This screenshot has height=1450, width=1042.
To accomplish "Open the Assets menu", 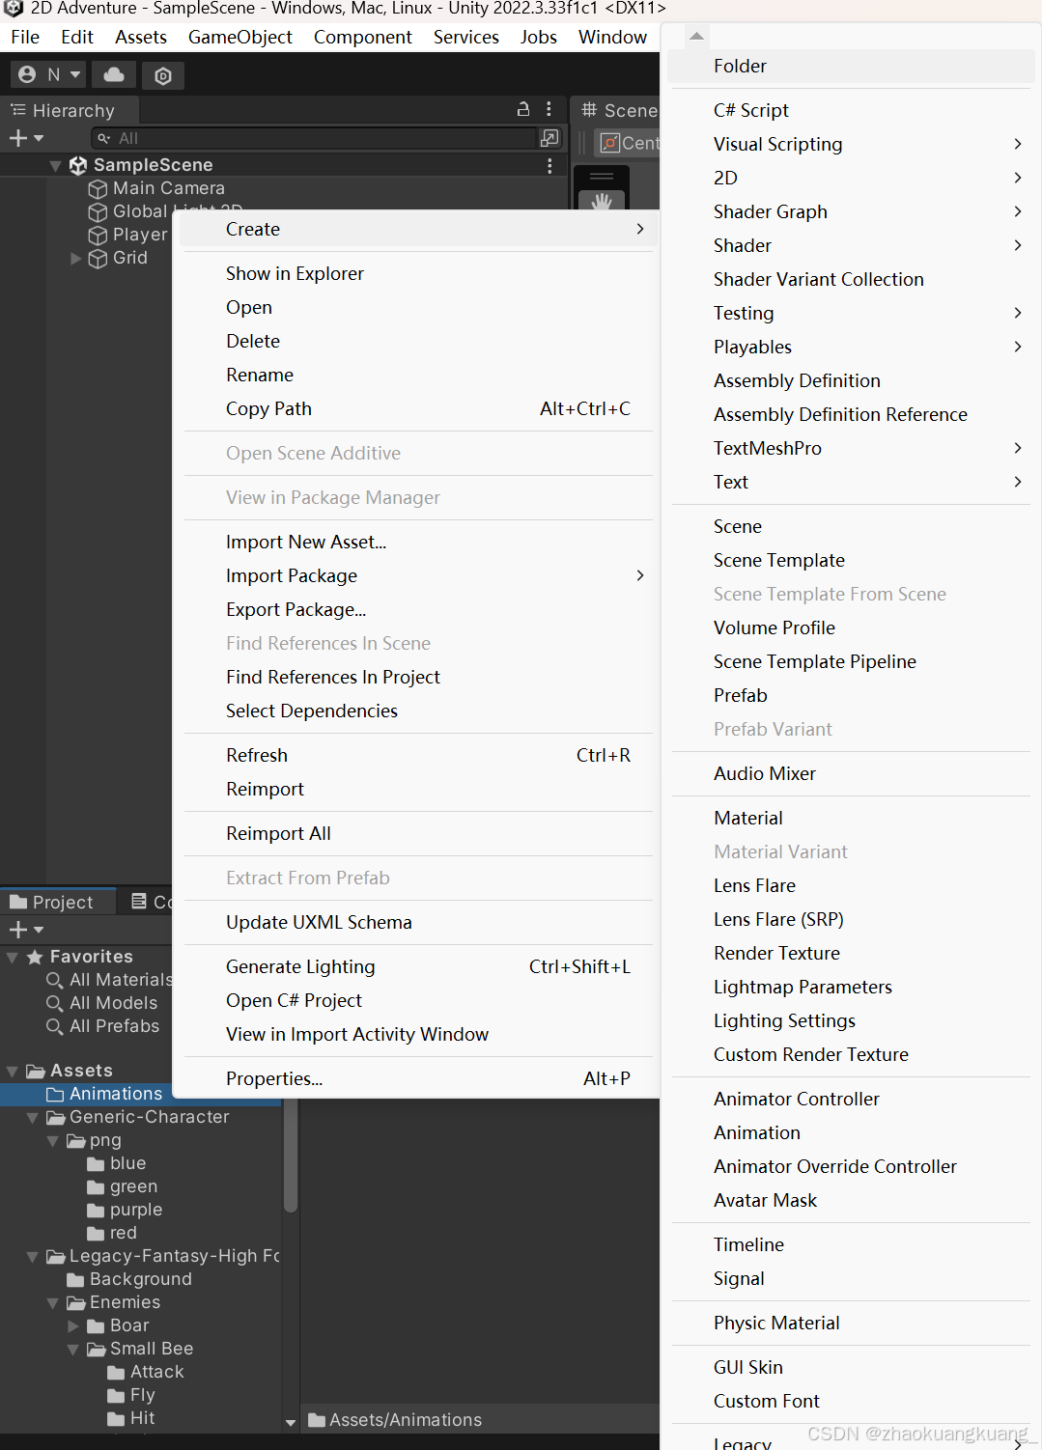I will coord(141,37).
